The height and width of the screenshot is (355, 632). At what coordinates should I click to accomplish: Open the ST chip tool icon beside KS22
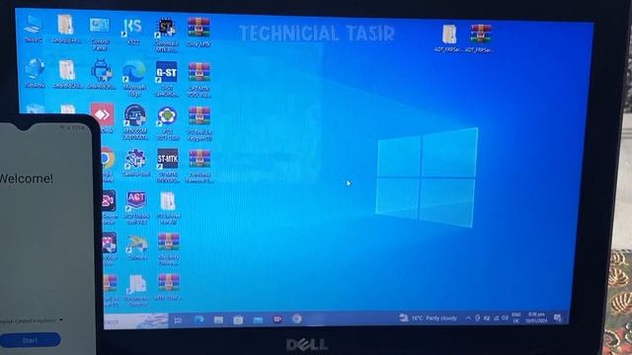(x=166, y=35)
